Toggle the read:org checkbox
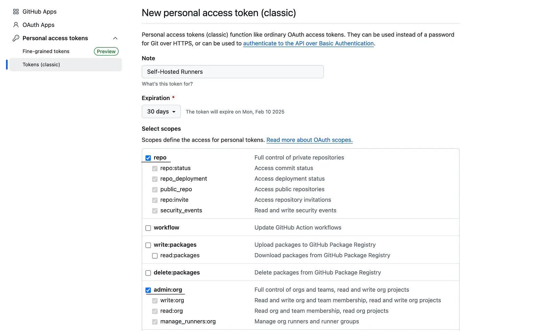 click(x=155, y=311)
